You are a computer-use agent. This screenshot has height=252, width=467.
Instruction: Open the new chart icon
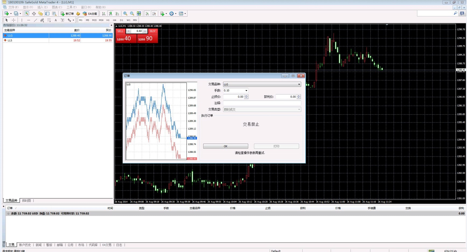7,13
